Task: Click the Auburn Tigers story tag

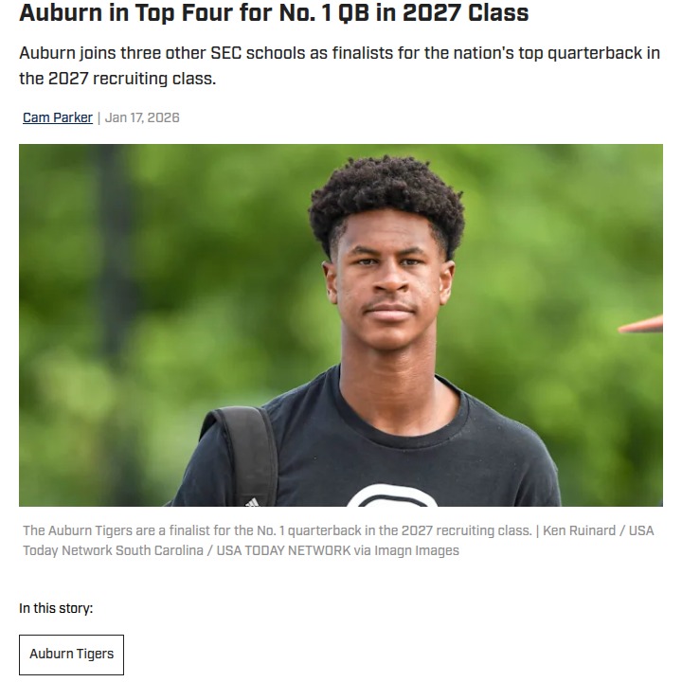Action: point(71,655)
